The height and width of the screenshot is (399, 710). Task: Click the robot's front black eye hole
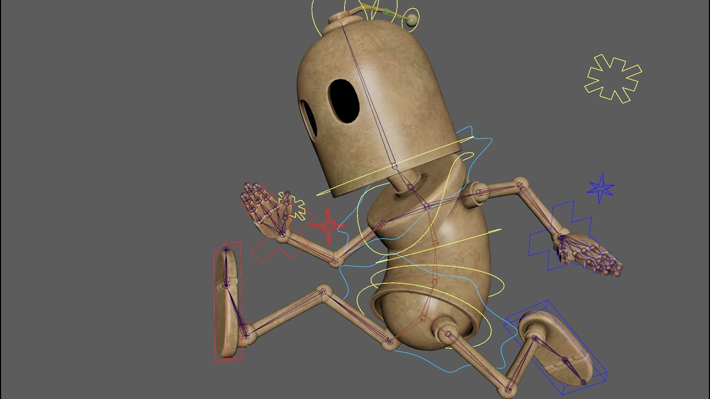point(344,101)
